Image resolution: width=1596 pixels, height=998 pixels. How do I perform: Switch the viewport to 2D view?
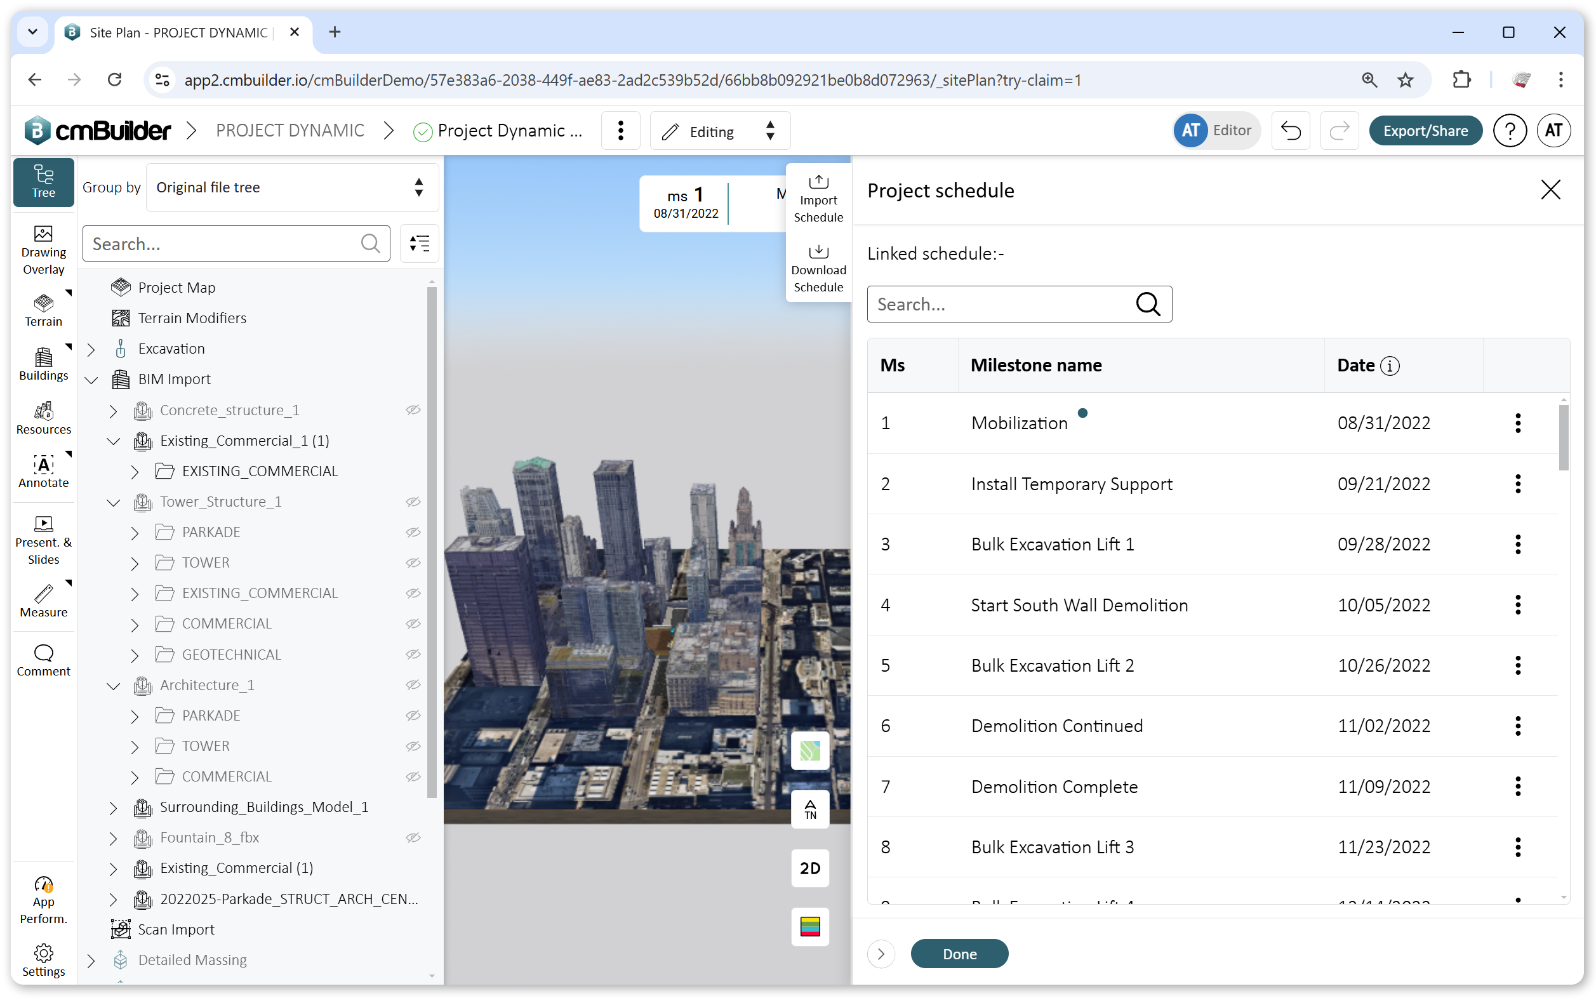pos(810,867)
